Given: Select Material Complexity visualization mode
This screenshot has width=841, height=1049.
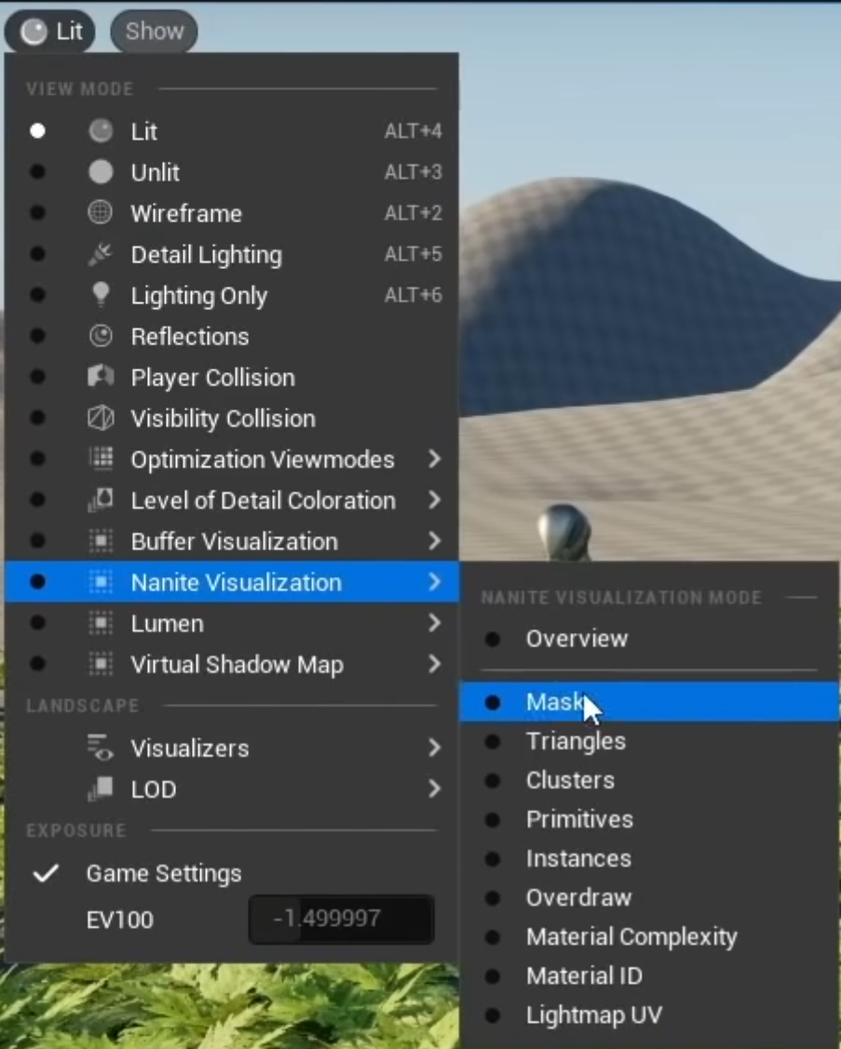Looking at the screenshot, I should point(631,937).
